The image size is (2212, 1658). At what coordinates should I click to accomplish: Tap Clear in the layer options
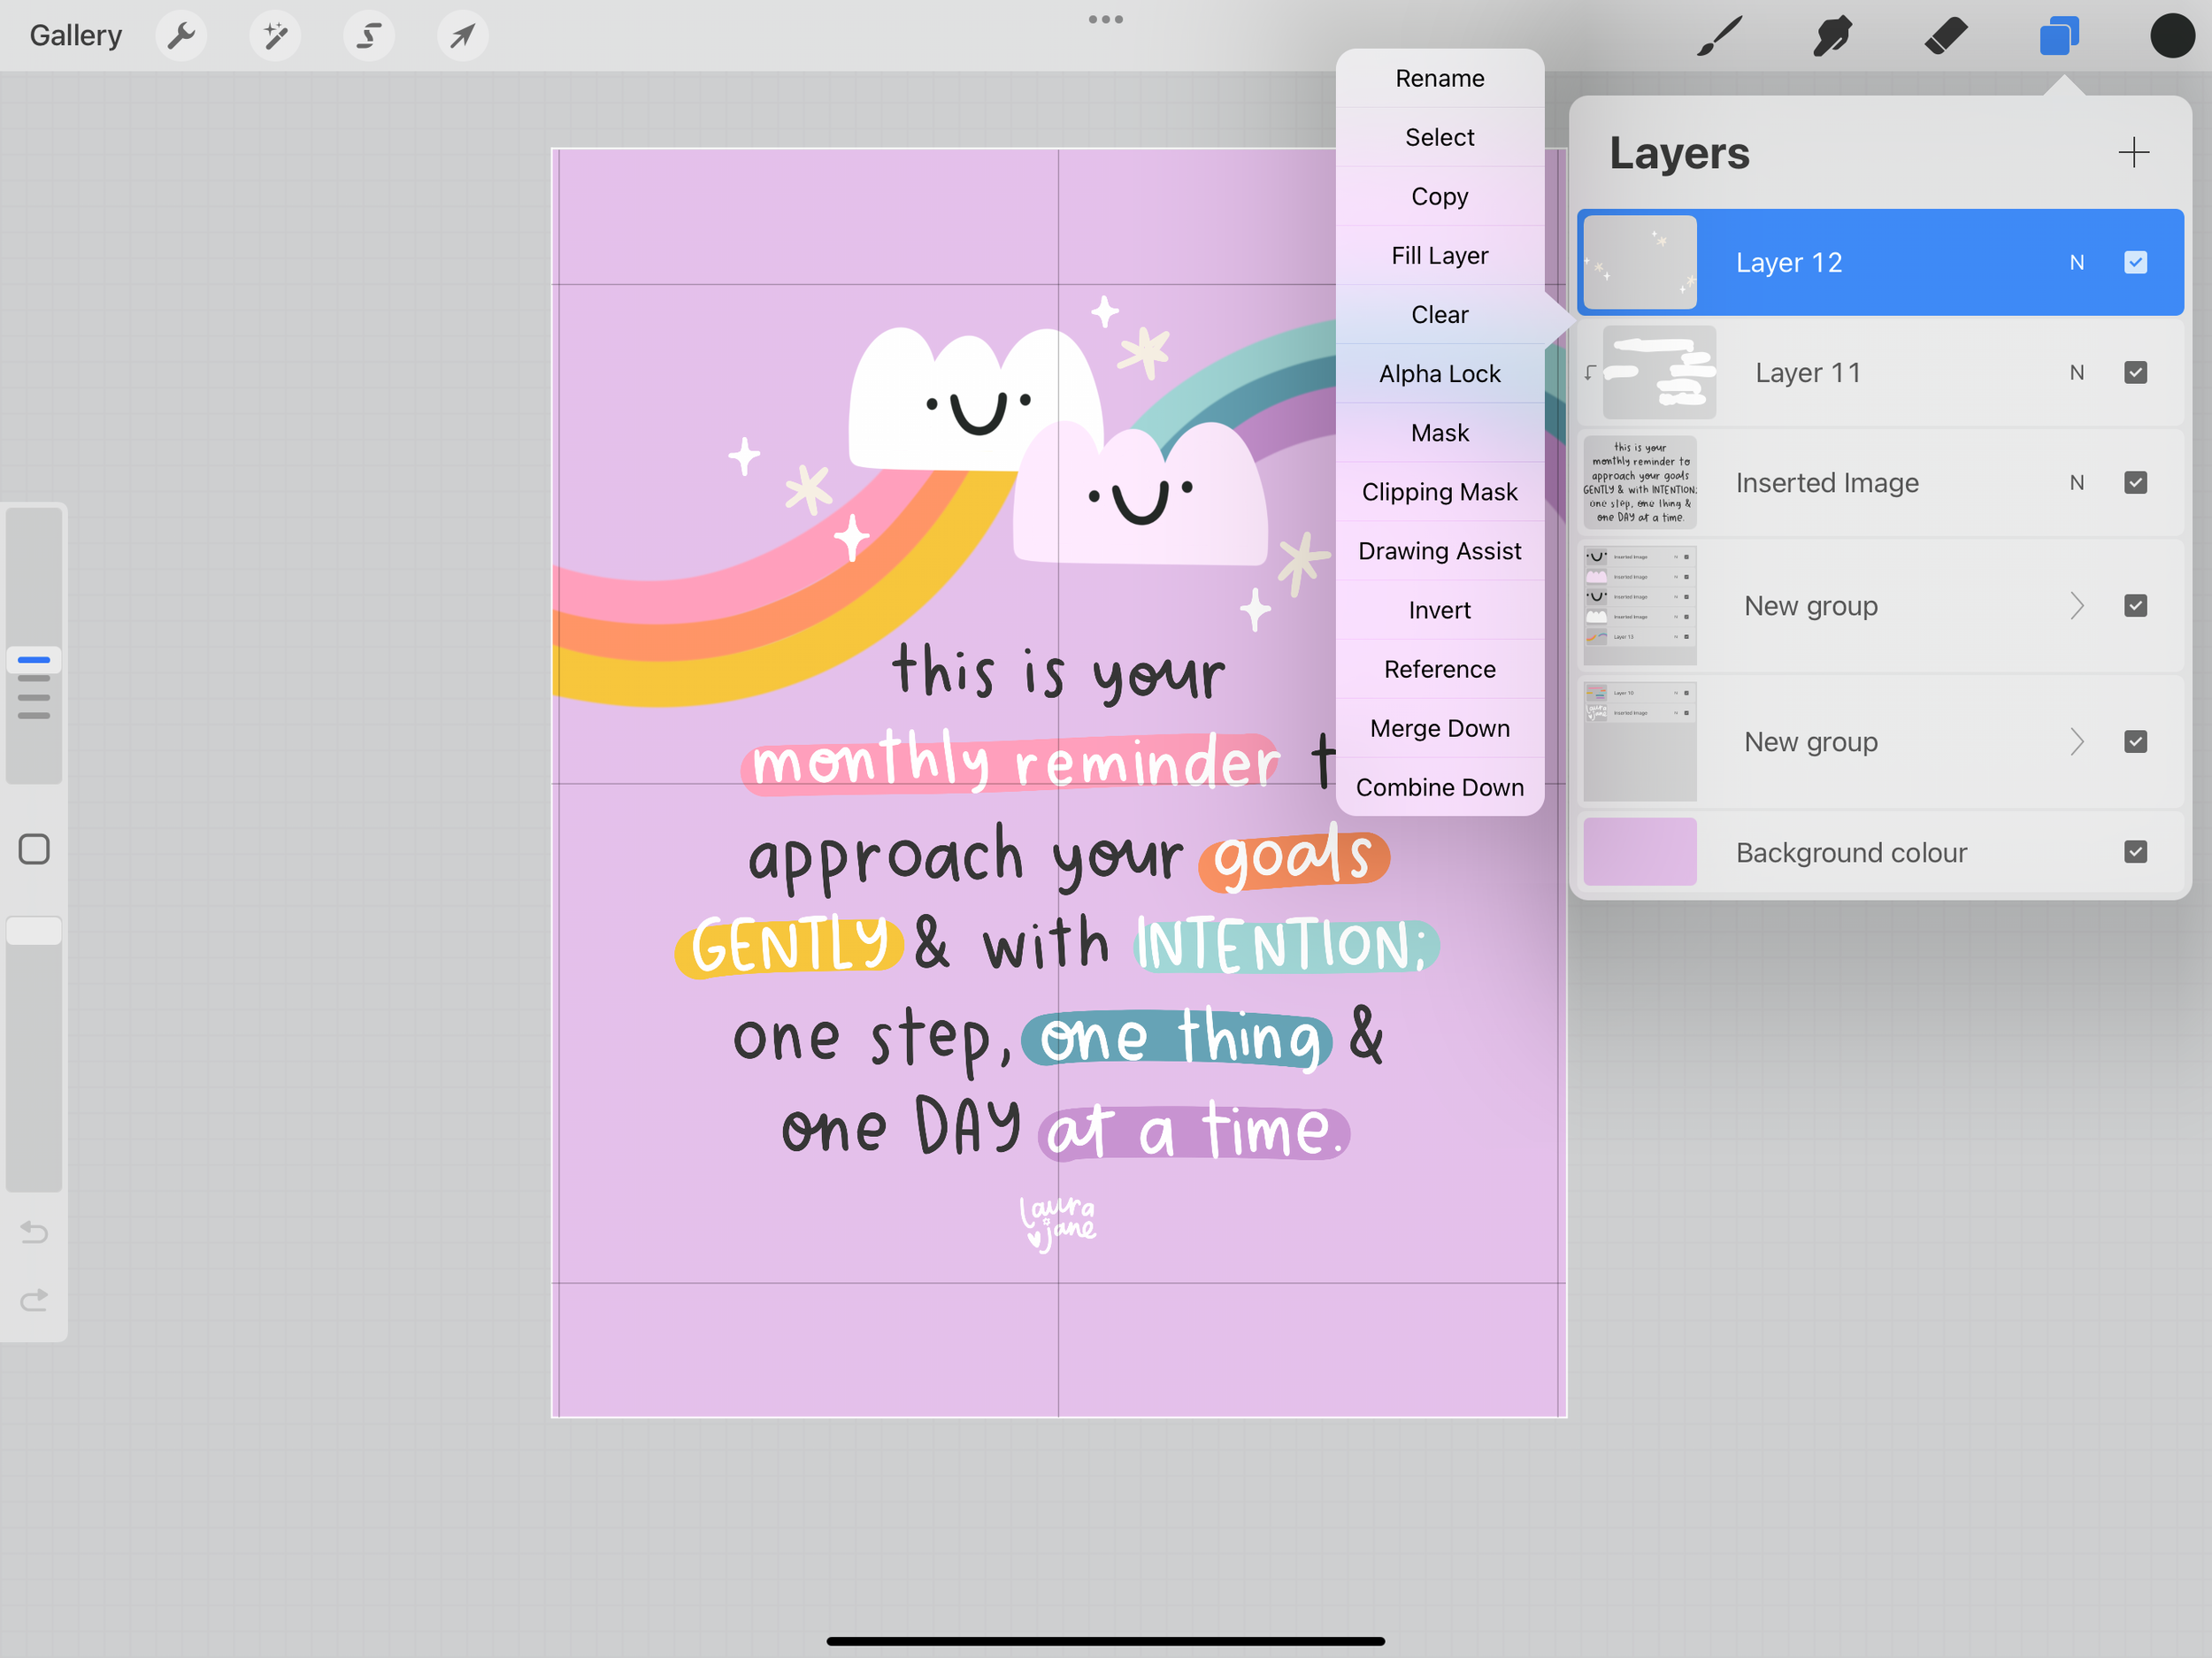pos(1440,314)
